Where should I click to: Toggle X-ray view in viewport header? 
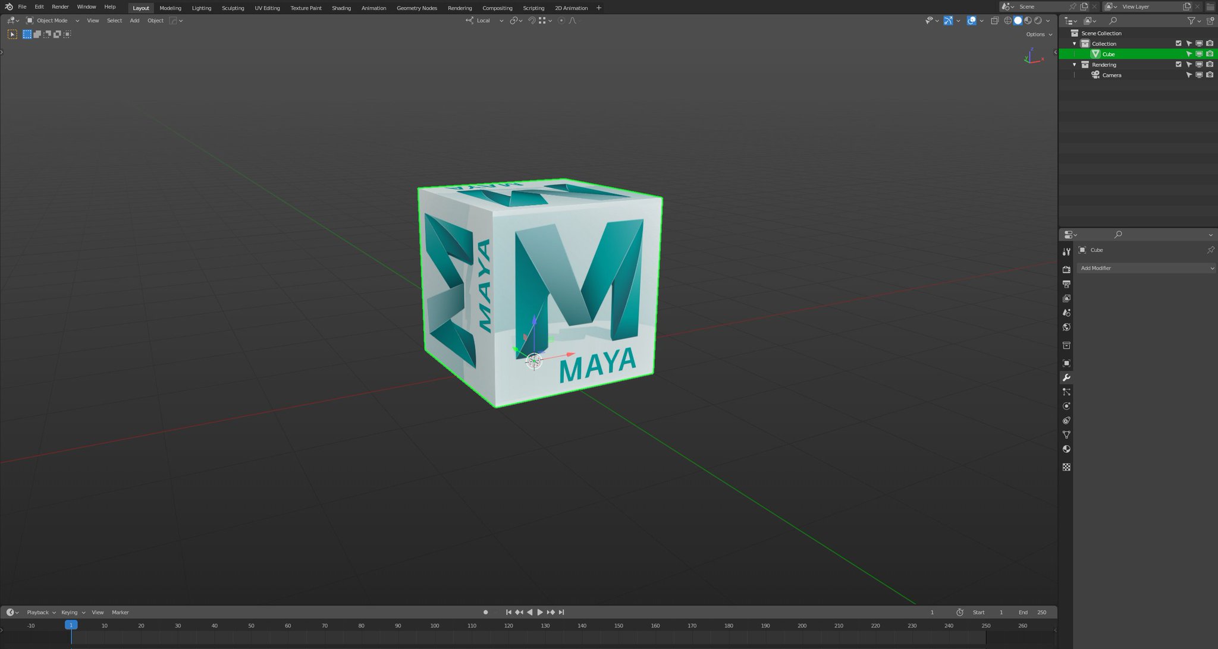(994, 21)
